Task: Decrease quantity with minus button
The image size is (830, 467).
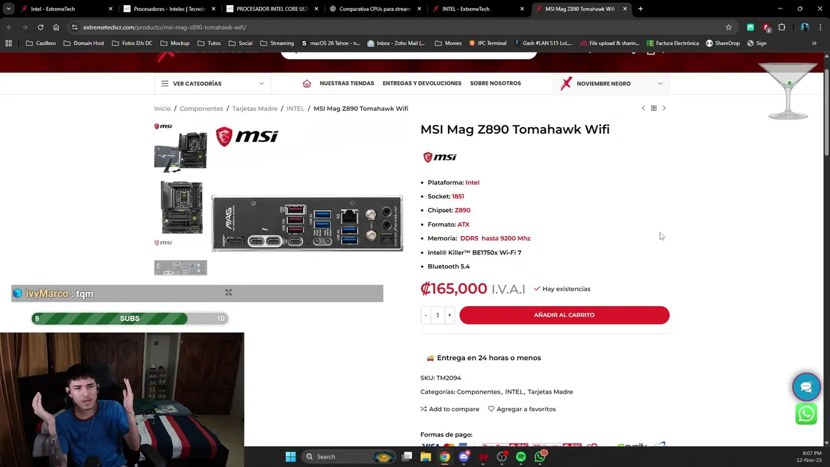Action: [426, 315]
